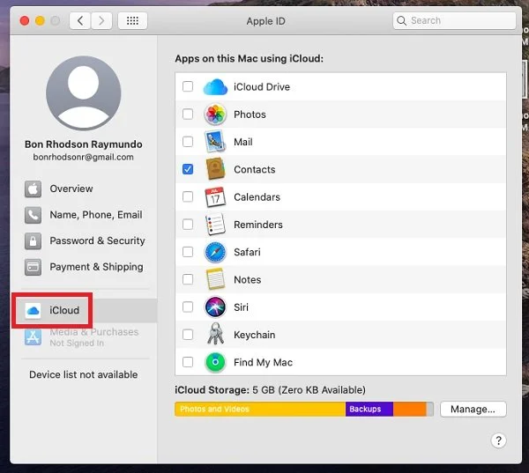Open the Overview section label

(71, 188)
